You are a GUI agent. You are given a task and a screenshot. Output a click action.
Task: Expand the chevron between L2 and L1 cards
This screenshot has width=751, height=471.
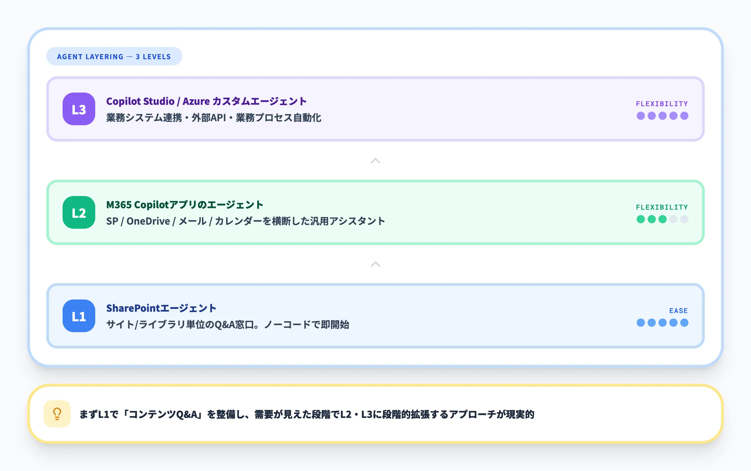pos(375,264)
